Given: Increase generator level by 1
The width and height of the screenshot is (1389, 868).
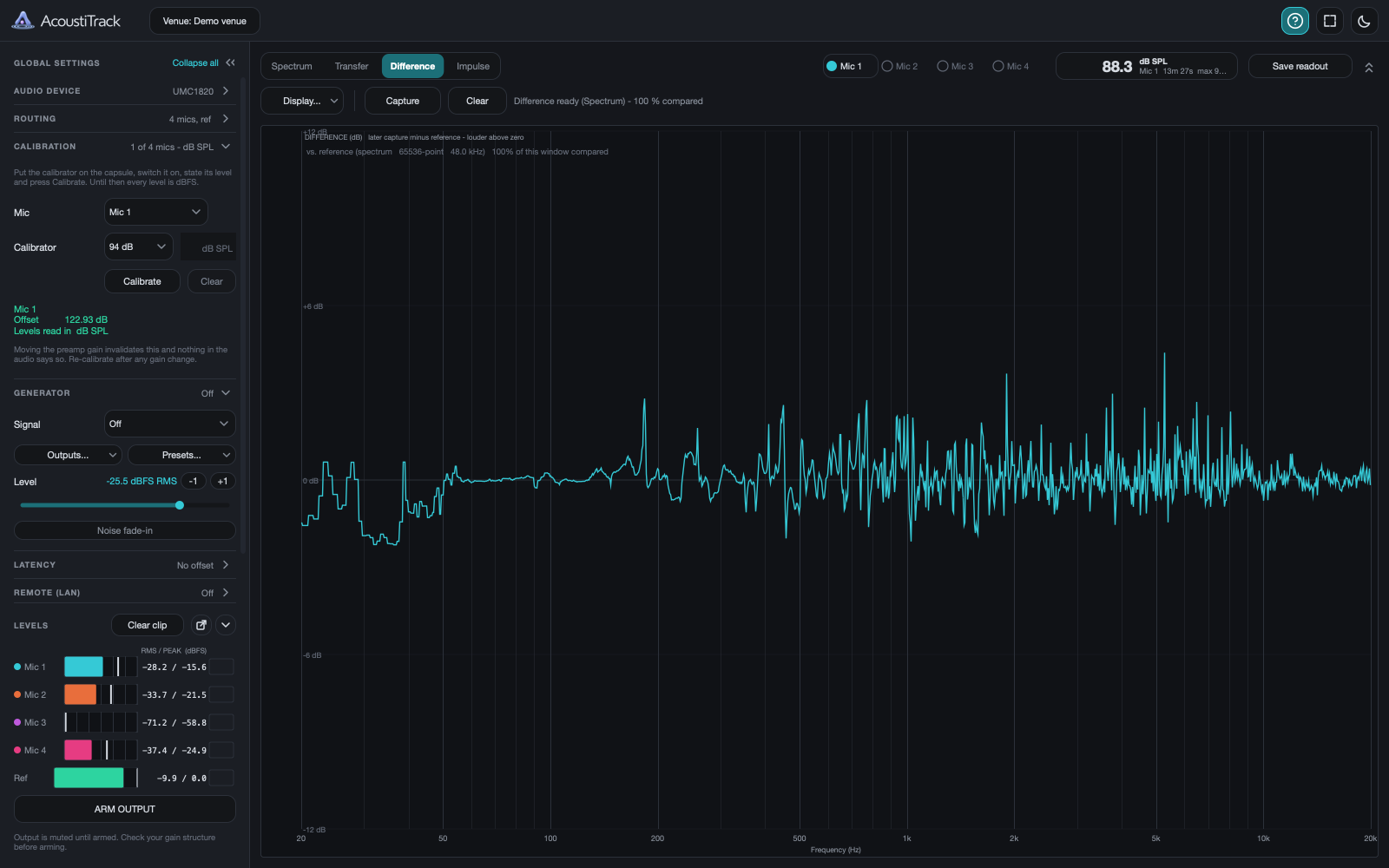Looking at the screenshot, I should pos(223,481).
